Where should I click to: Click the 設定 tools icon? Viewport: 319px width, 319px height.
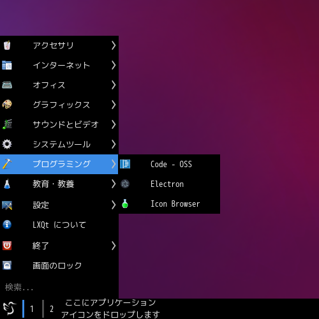pyautogui.click(x=7, y=205)
